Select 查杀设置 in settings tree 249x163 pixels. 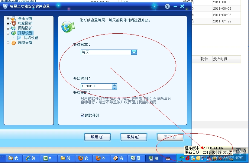click(25, 18)
